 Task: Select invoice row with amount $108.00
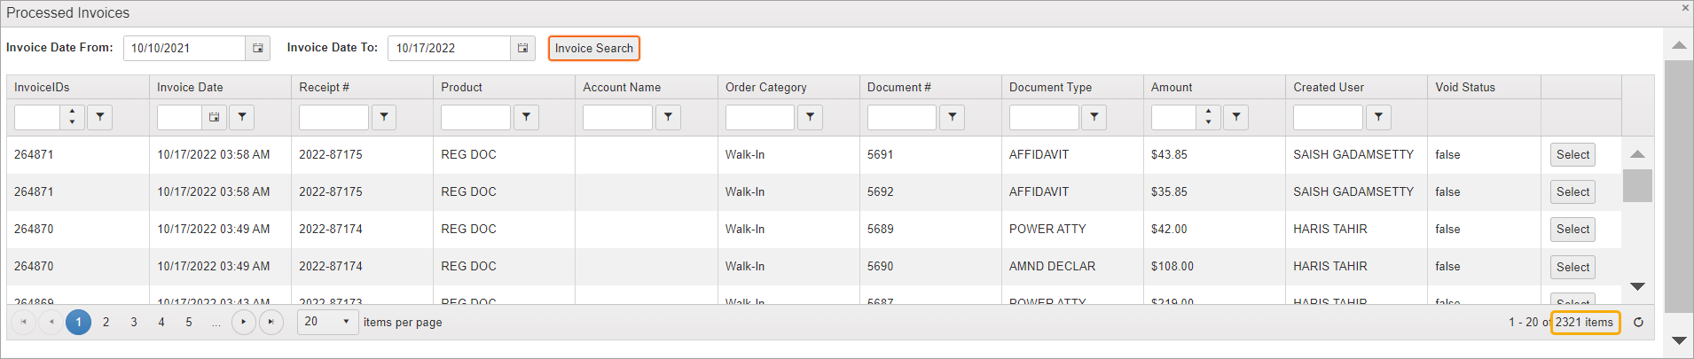click(x=1572, y=267)
